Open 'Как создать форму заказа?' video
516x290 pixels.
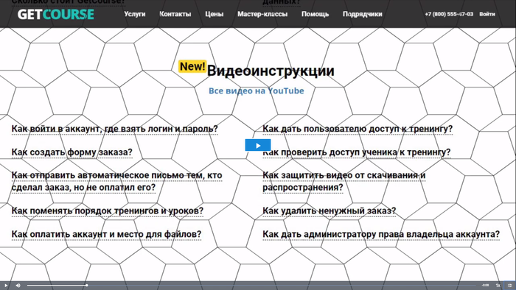(x=72, y=152)
